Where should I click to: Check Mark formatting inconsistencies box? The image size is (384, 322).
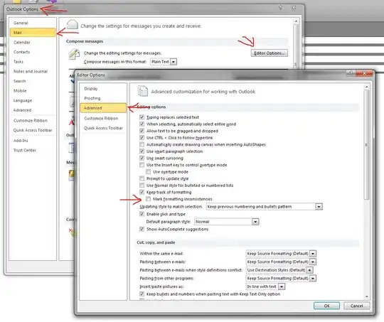(x=149, y=199)
